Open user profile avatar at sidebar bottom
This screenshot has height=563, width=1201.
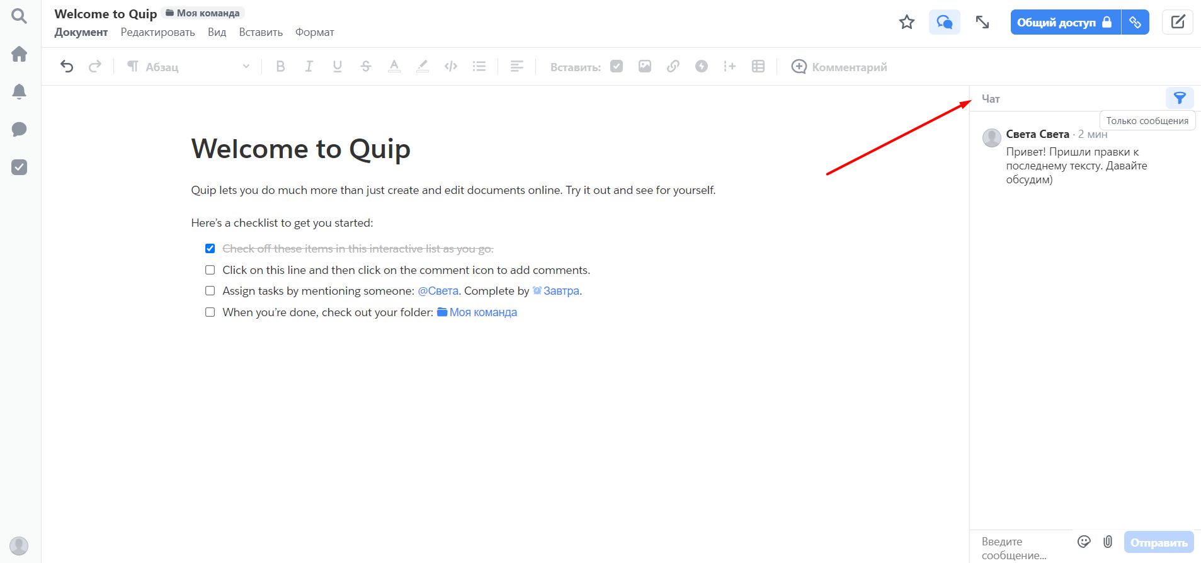(19, 545)
